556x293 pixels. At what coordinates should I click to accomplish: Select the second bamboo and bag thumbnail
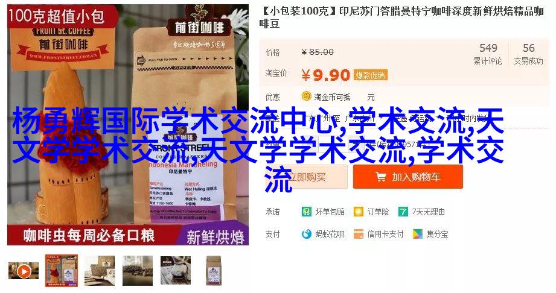pyautogui.click(x=62, y=271)
